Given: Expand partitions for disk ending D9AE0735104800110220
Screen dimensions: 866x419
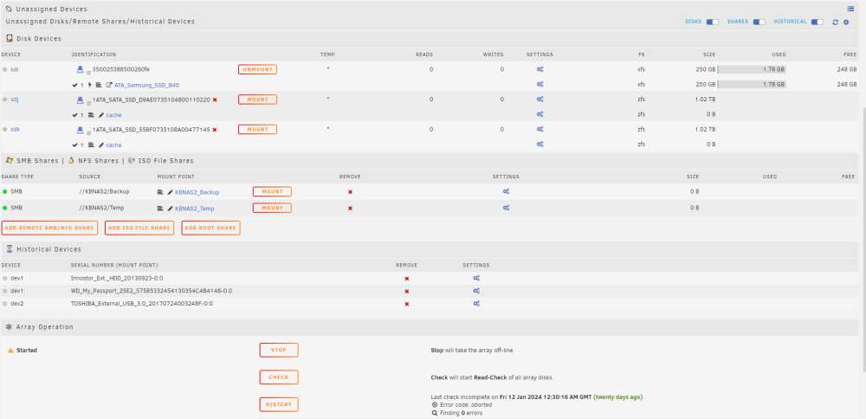Looking at the screenshot, I should point(88,103).
